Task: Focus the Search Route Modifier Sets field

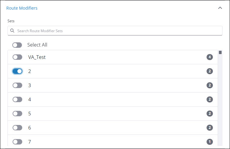Action: click(117, 31)
